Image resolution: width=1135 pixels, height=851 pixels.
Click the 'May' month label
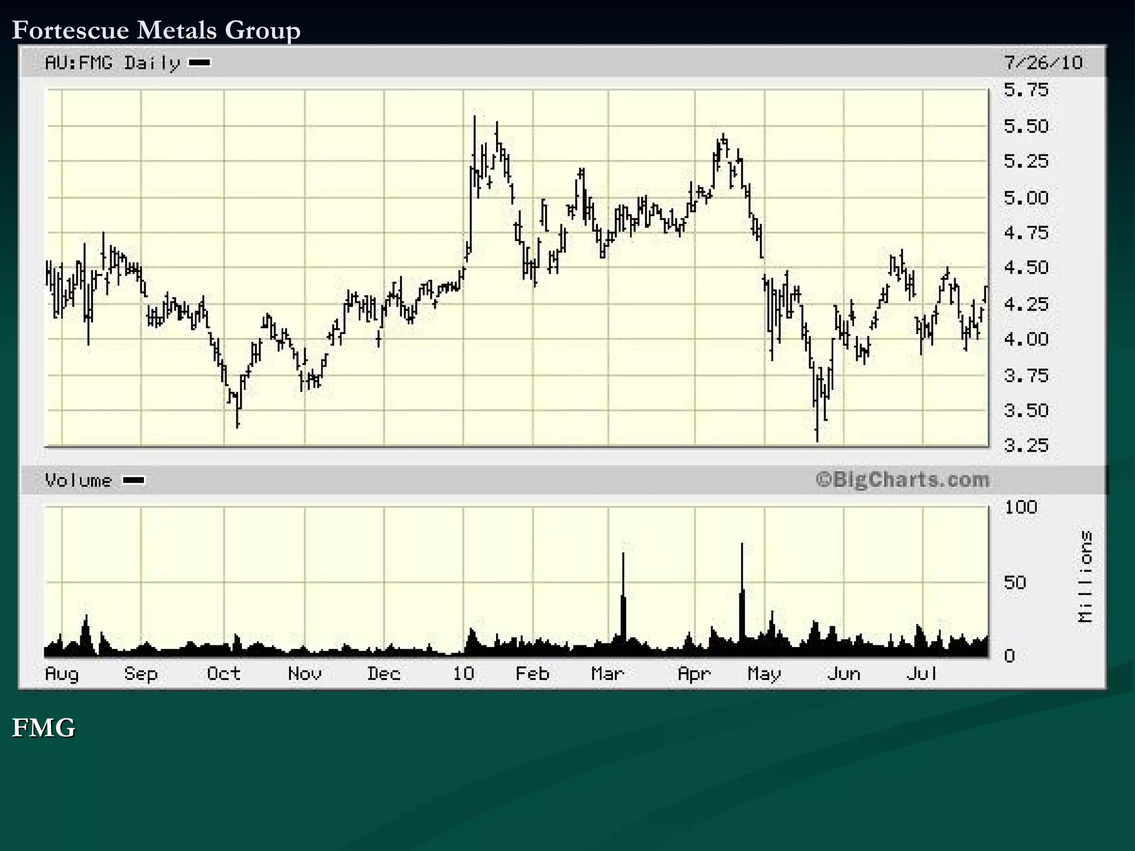point(764,674)
